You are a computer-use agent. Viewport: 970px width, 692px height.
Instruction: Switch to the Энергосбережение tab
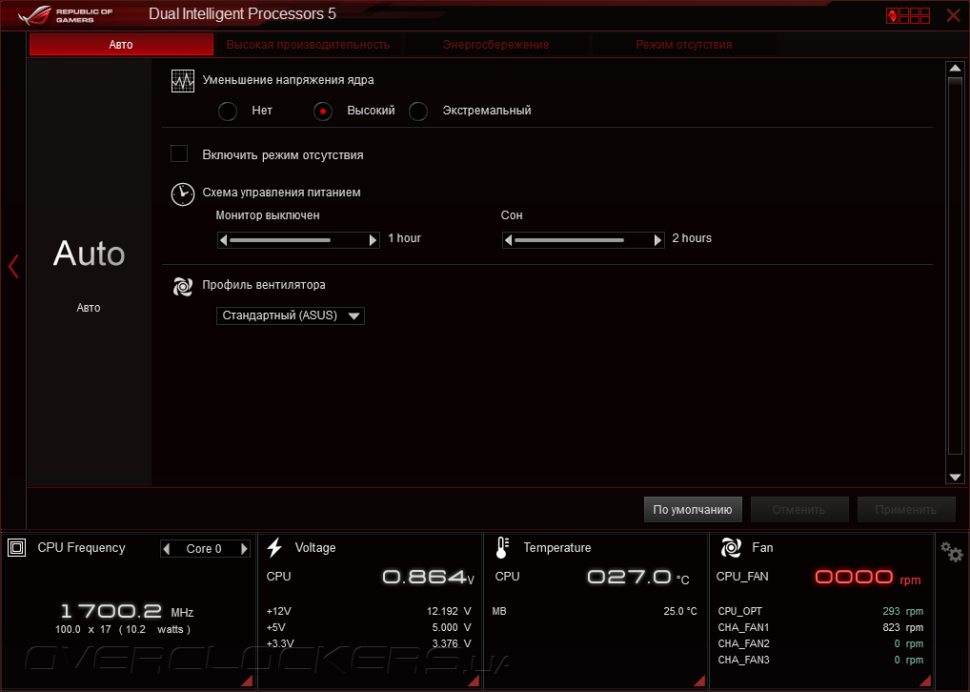pos(496,45)
